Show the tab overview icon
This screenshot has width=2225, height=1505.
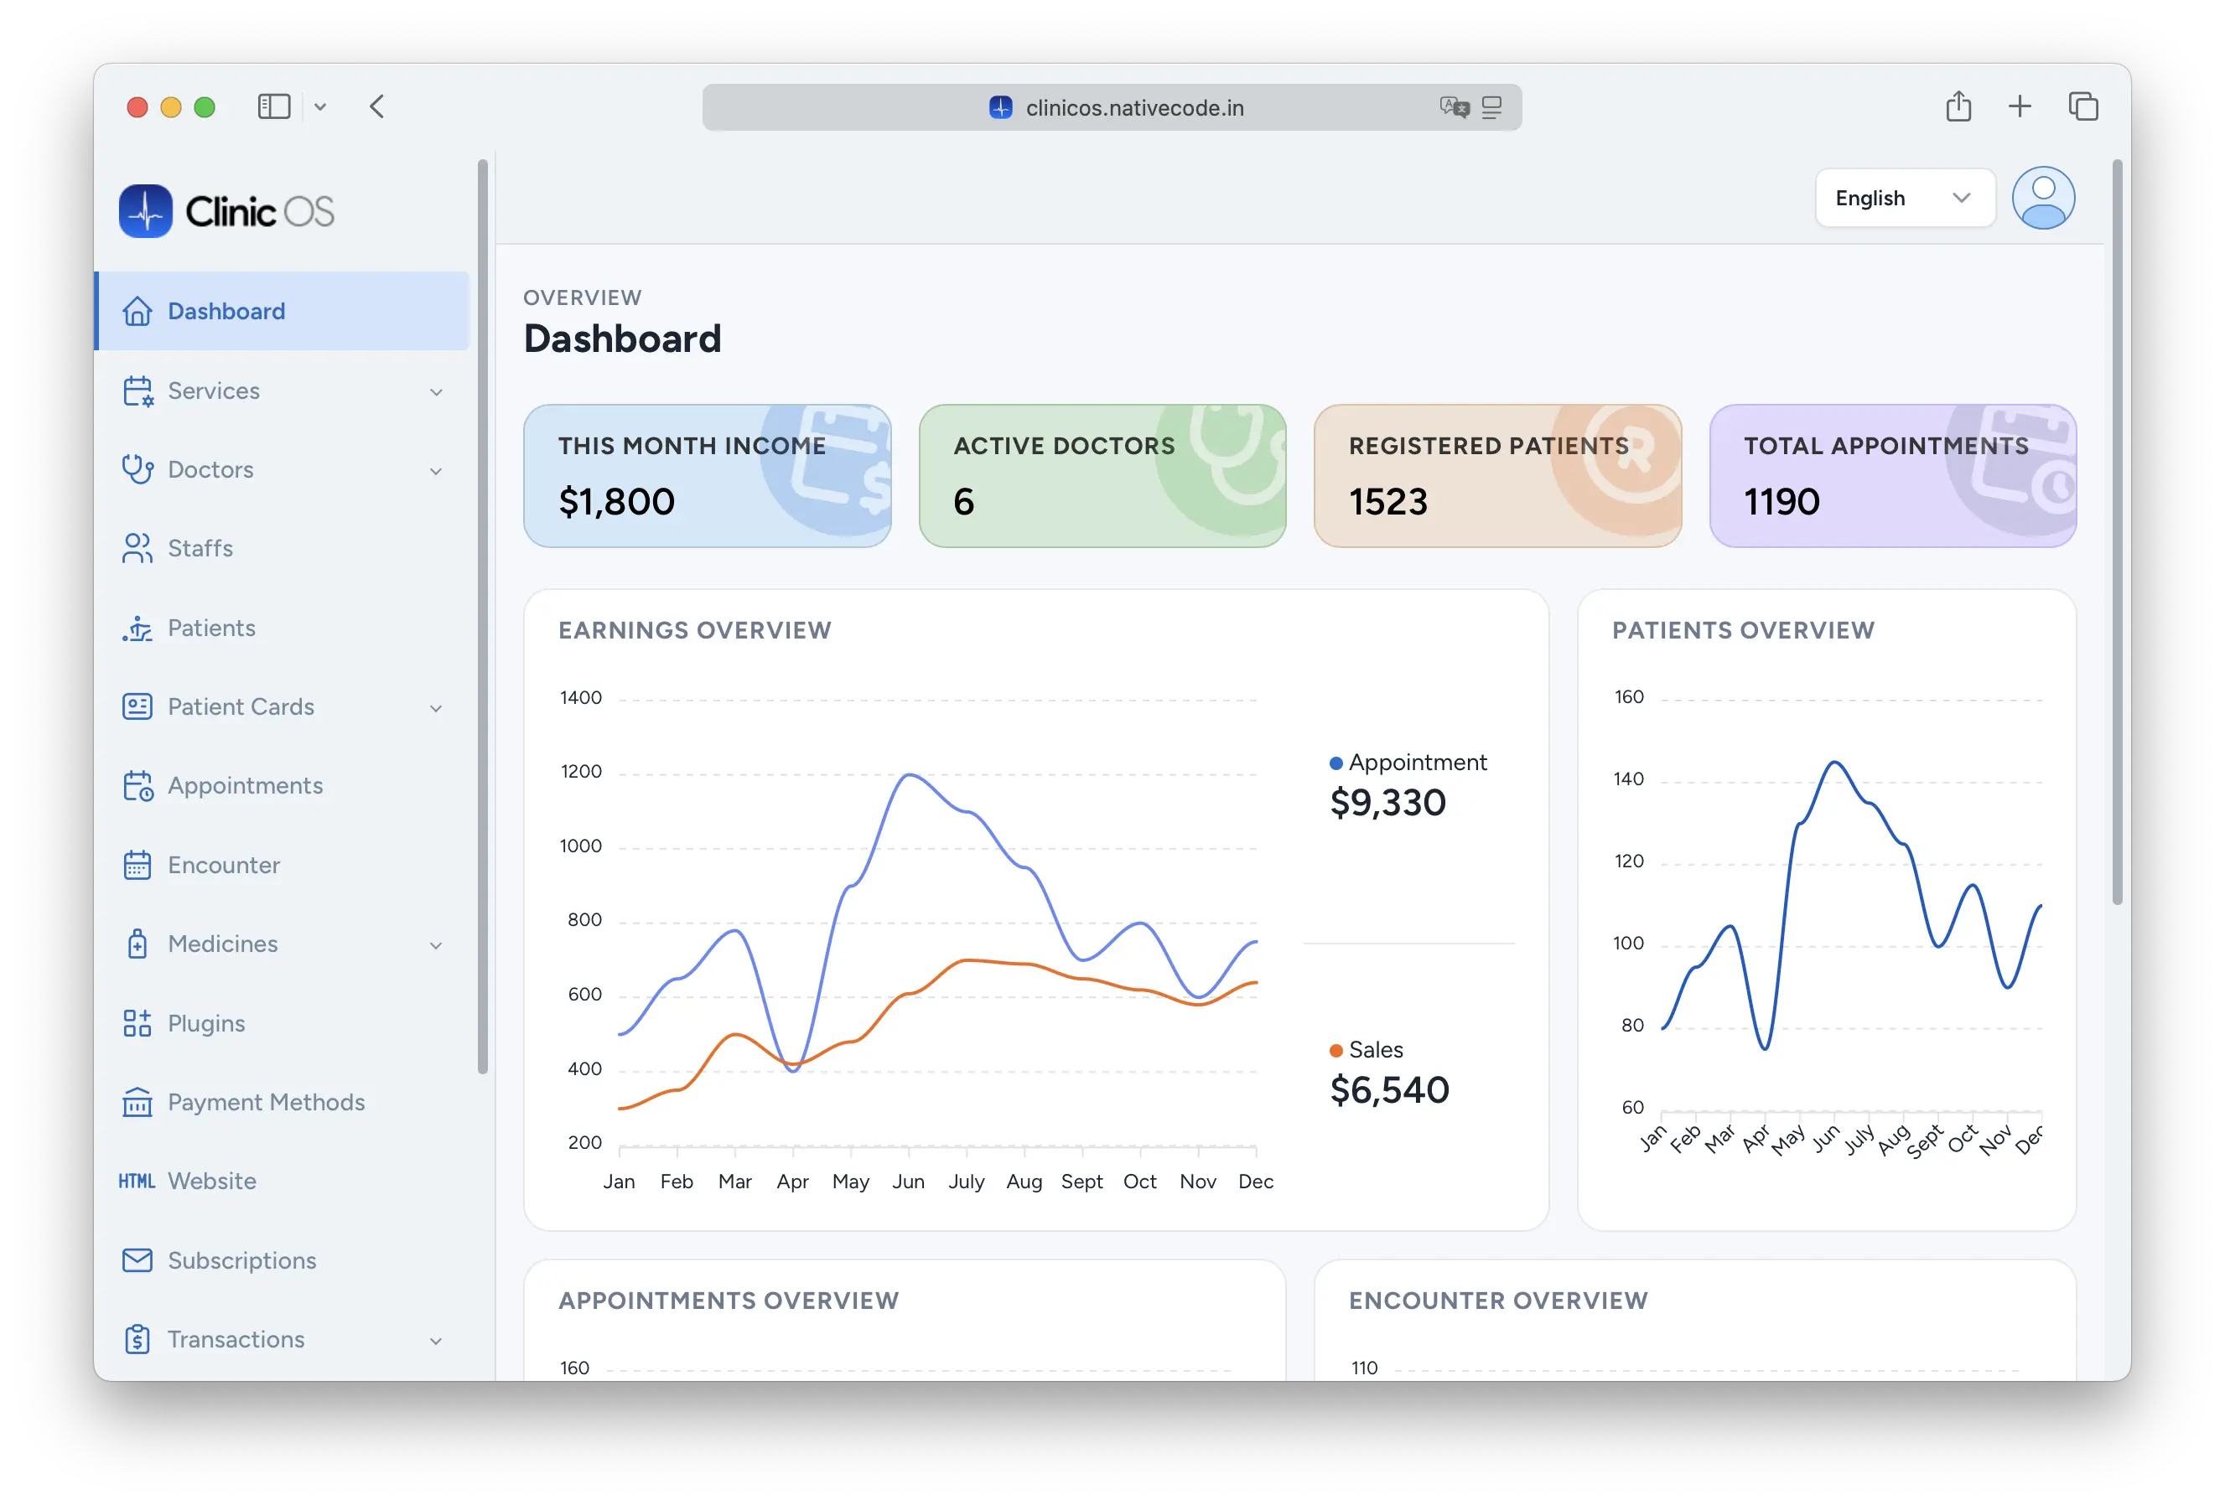point(2082,106)
